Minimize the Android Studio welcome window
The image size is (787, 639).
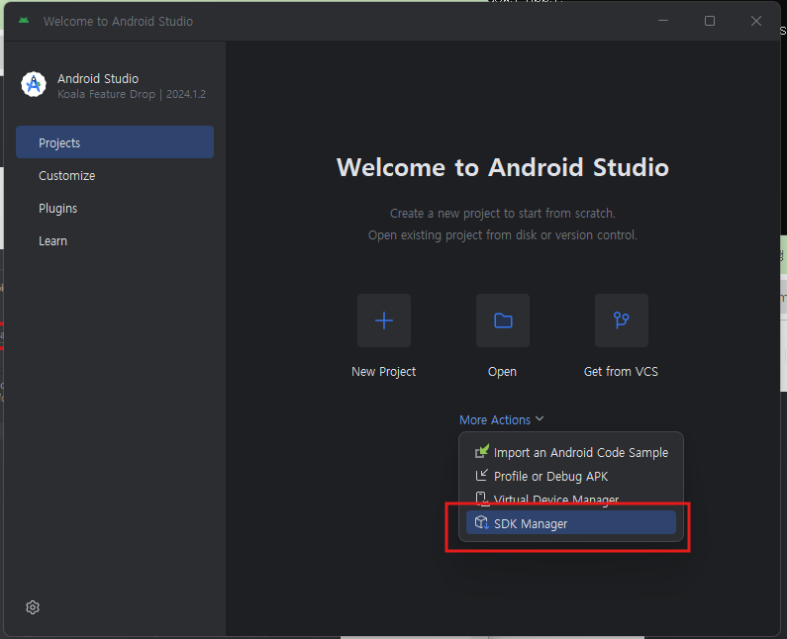[663, 21]
